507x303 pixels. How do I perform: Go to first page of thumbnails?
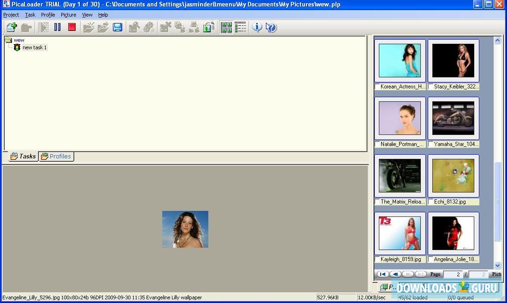[383, 274]
